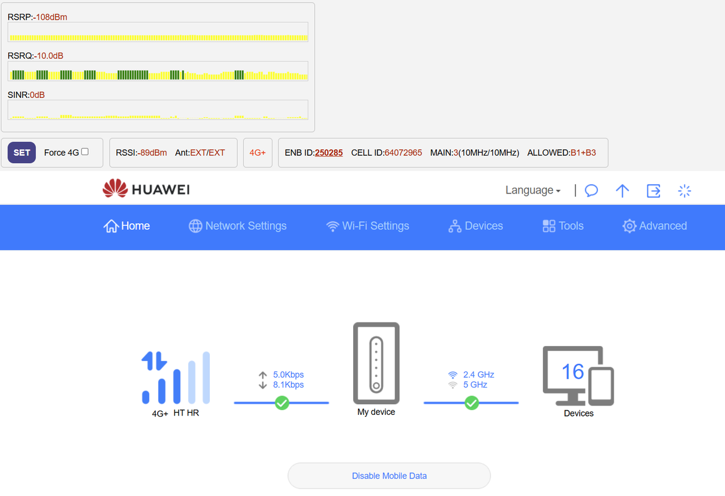
Task: Go to the Home tab
Action: pyautogui.click(x=126, y=226)
